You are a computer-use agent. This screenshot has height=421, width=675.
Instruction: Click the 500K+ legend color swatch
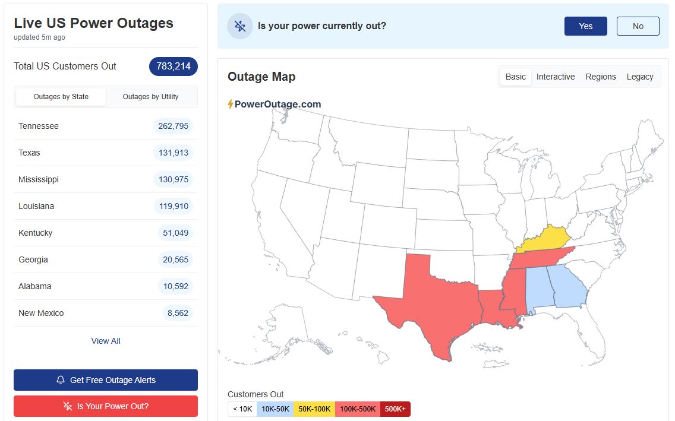point(395,409)
